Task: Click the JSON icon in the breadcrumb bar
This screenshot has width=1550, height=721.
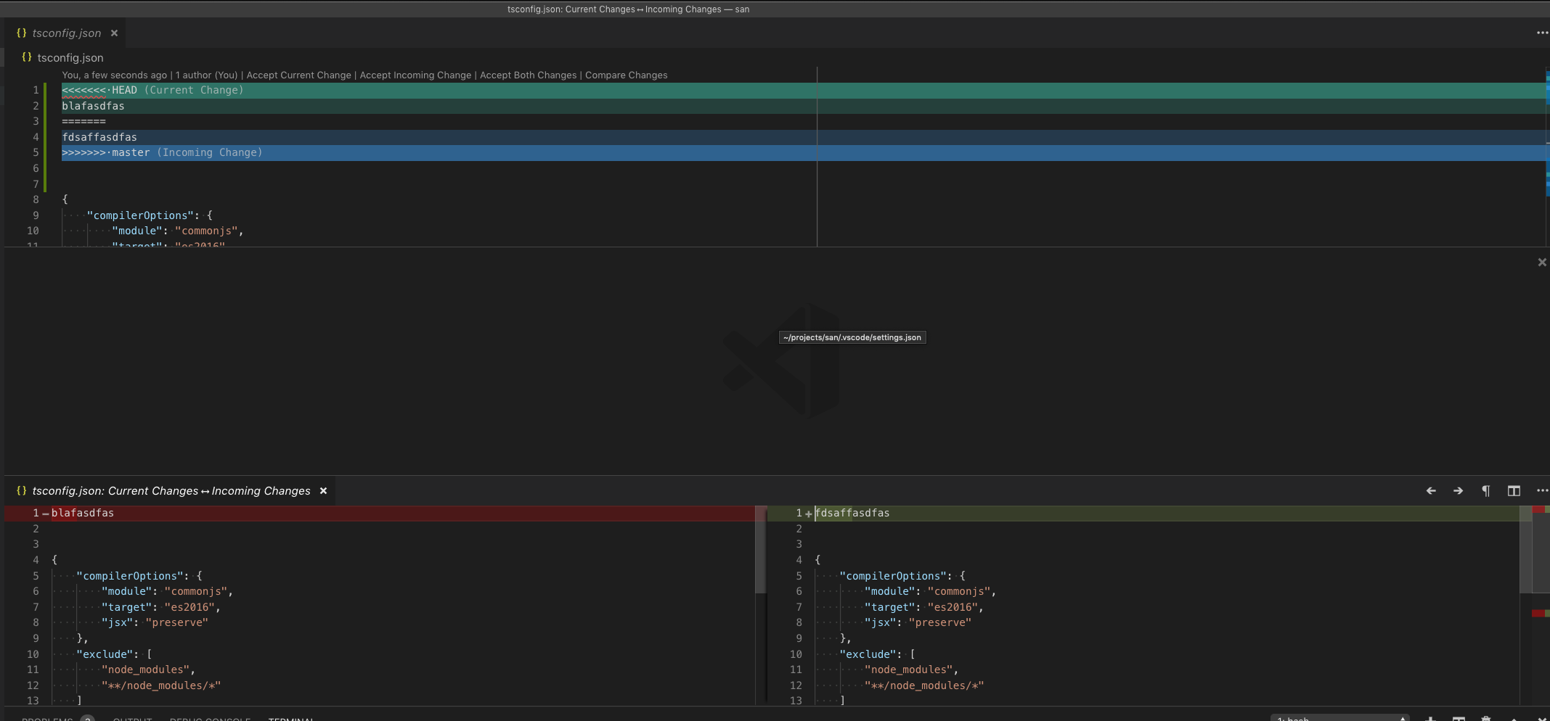Action: pos(27,57)
